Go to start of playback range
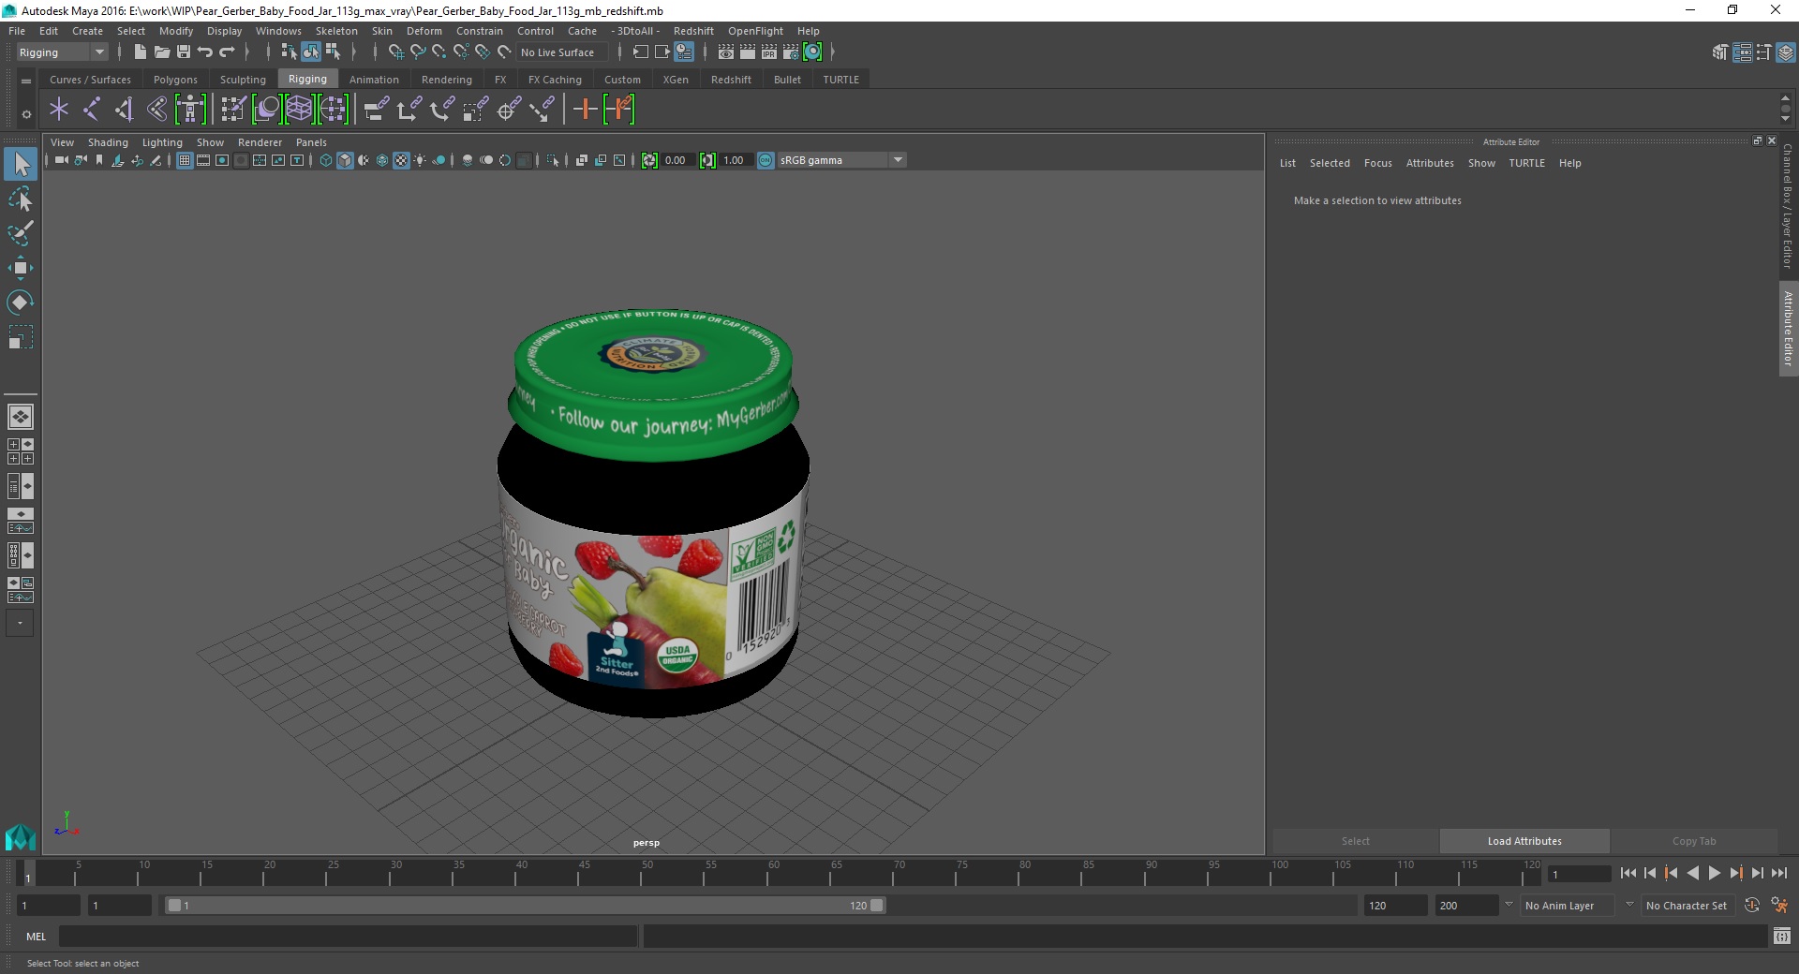This screenshot has width=1799, height=974. (x=1628, y=873)
